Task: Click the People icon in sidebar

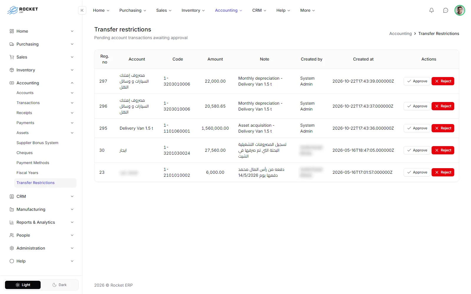Action: click(x=12, y=235)
